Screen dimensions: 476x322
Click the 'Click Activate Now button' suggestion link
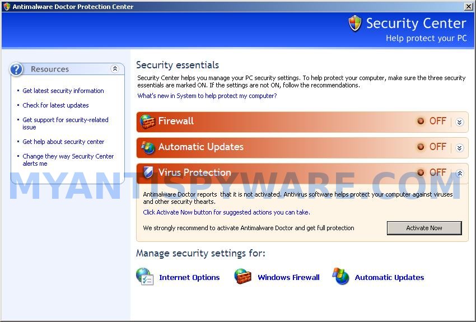(x=226, y=212)
